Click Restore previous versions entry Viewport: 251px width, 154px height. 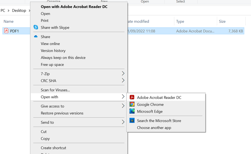coord(62,113)
